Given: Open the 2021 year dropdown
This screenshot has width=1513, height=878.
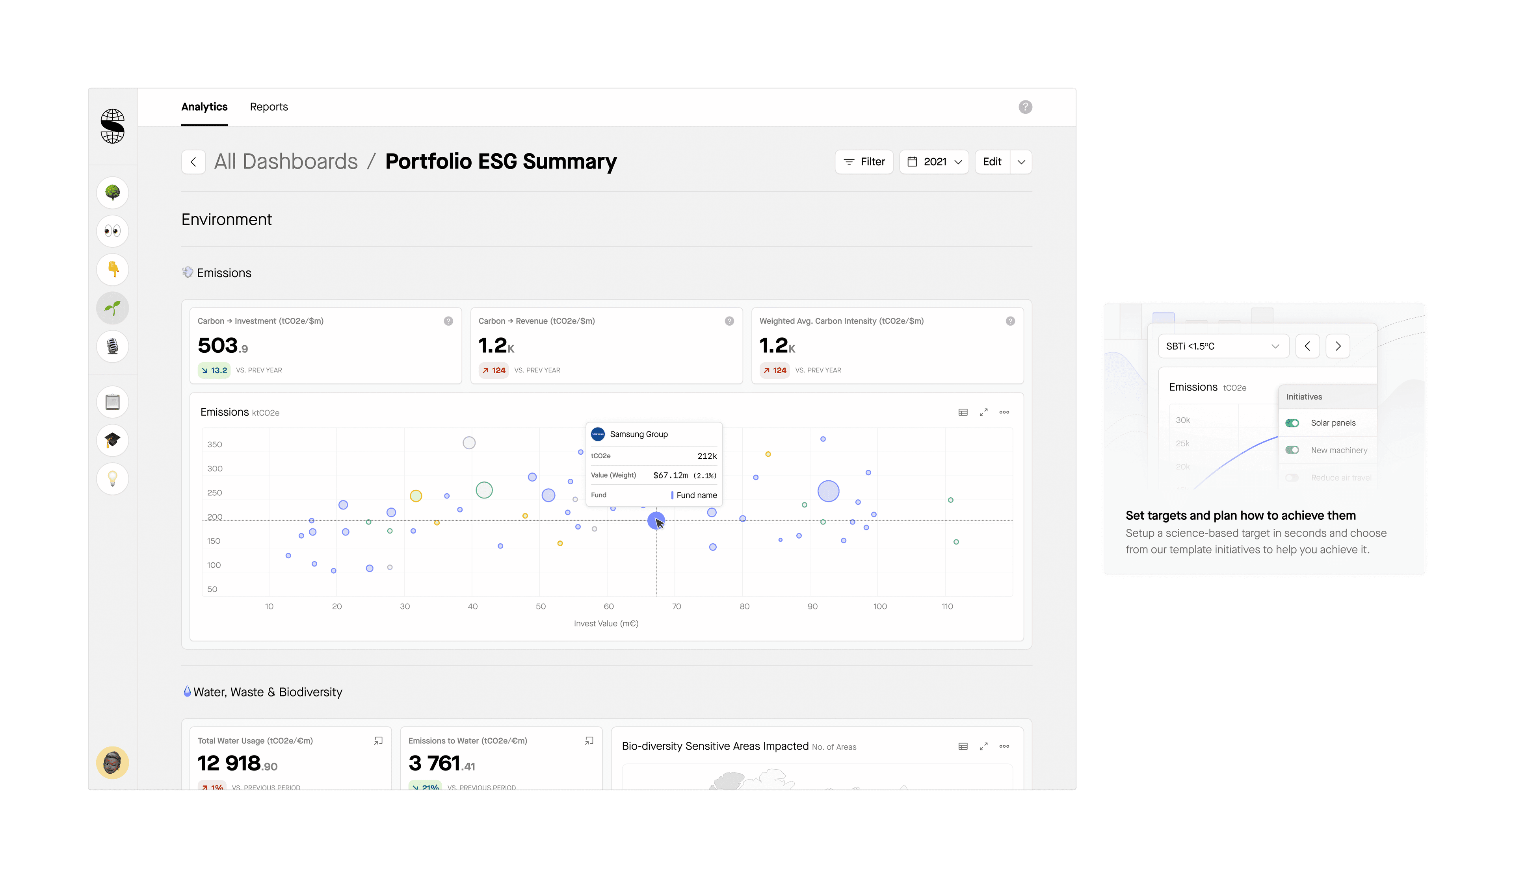Looking at the screenshot, I should (934, 162).
